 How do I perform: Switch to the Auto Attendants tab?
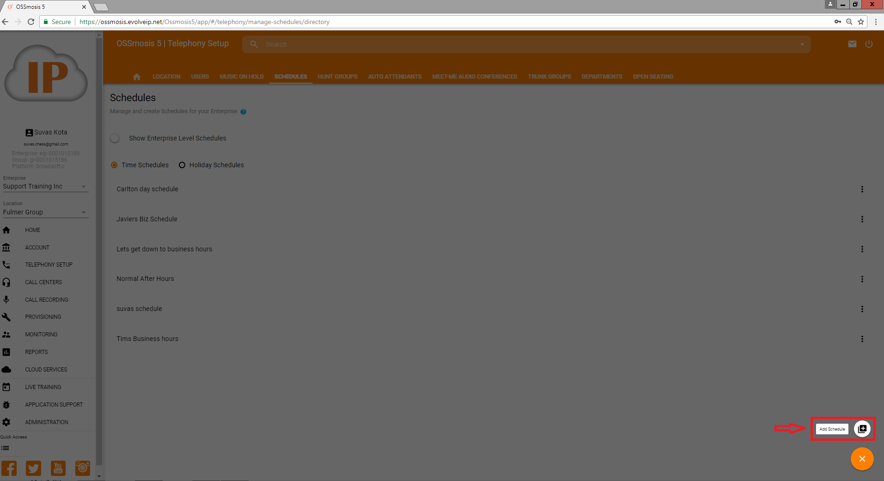[x=395, y=77]
